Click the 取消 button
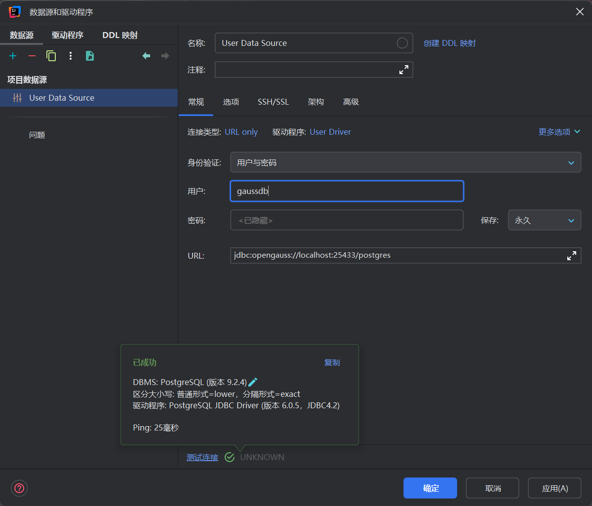The image size is (592, 506). [x=493, y=488]
